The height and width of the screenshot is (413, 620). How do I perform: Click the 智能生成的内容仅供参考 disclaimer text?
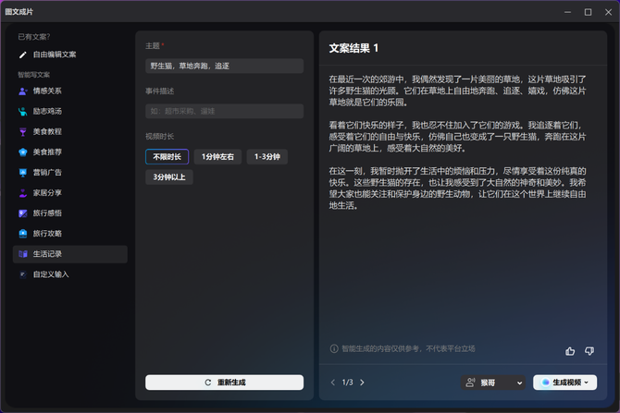pos(408,348)
